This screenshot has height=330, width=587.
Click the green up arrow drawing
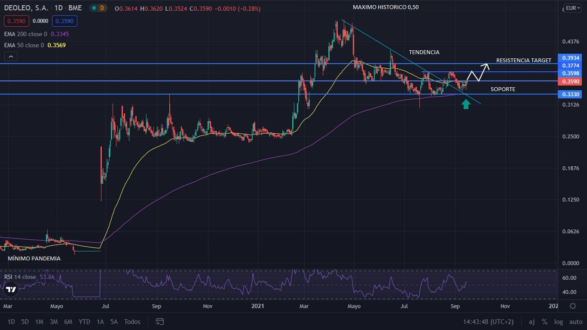[x=466, y=104]
